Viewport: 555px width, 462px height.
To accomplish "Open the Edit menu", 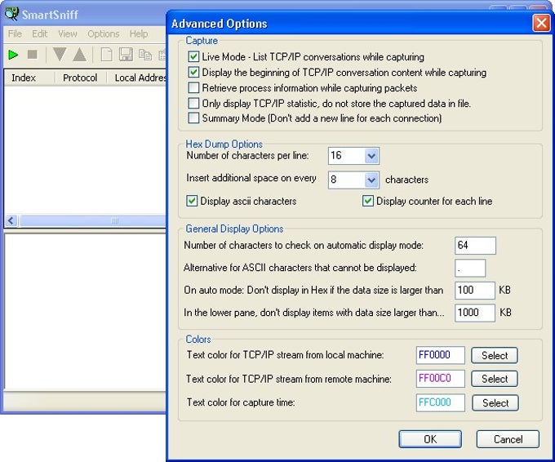I will 39,33.
